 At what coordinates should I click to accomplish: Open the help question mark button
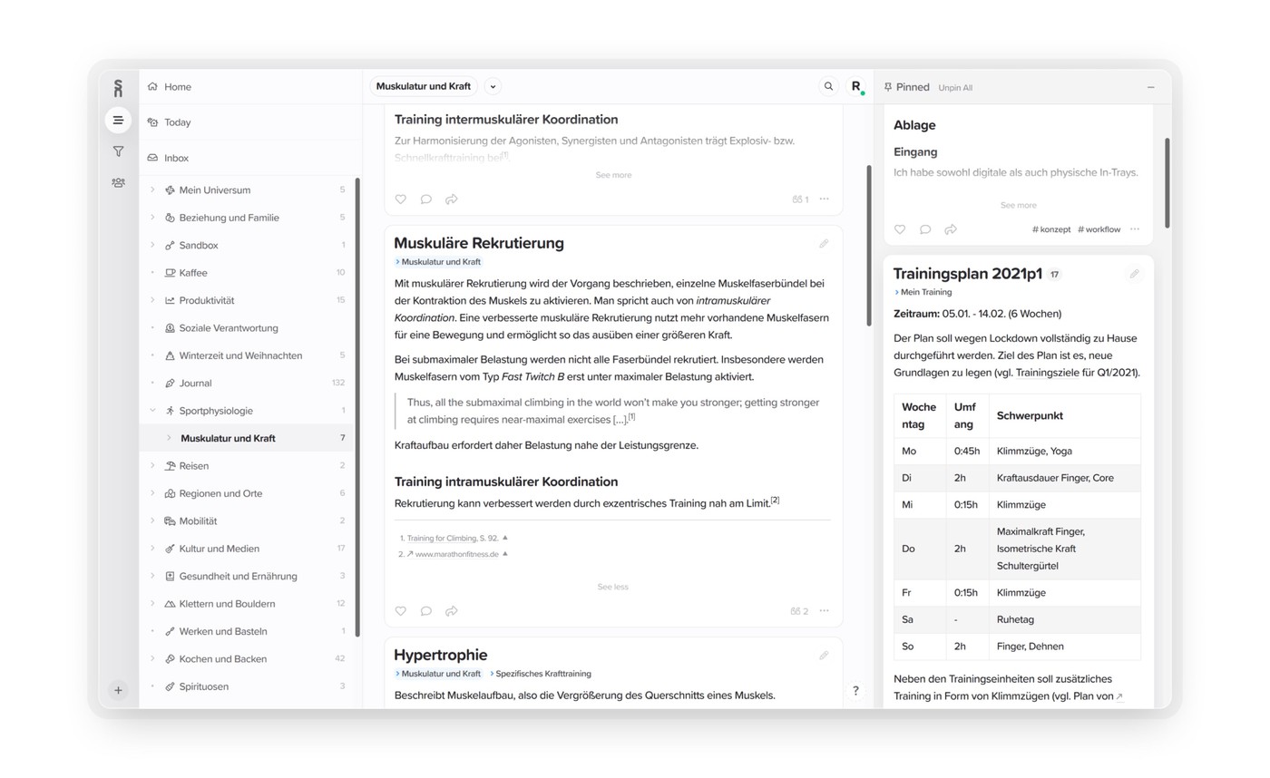coord(855,690)
